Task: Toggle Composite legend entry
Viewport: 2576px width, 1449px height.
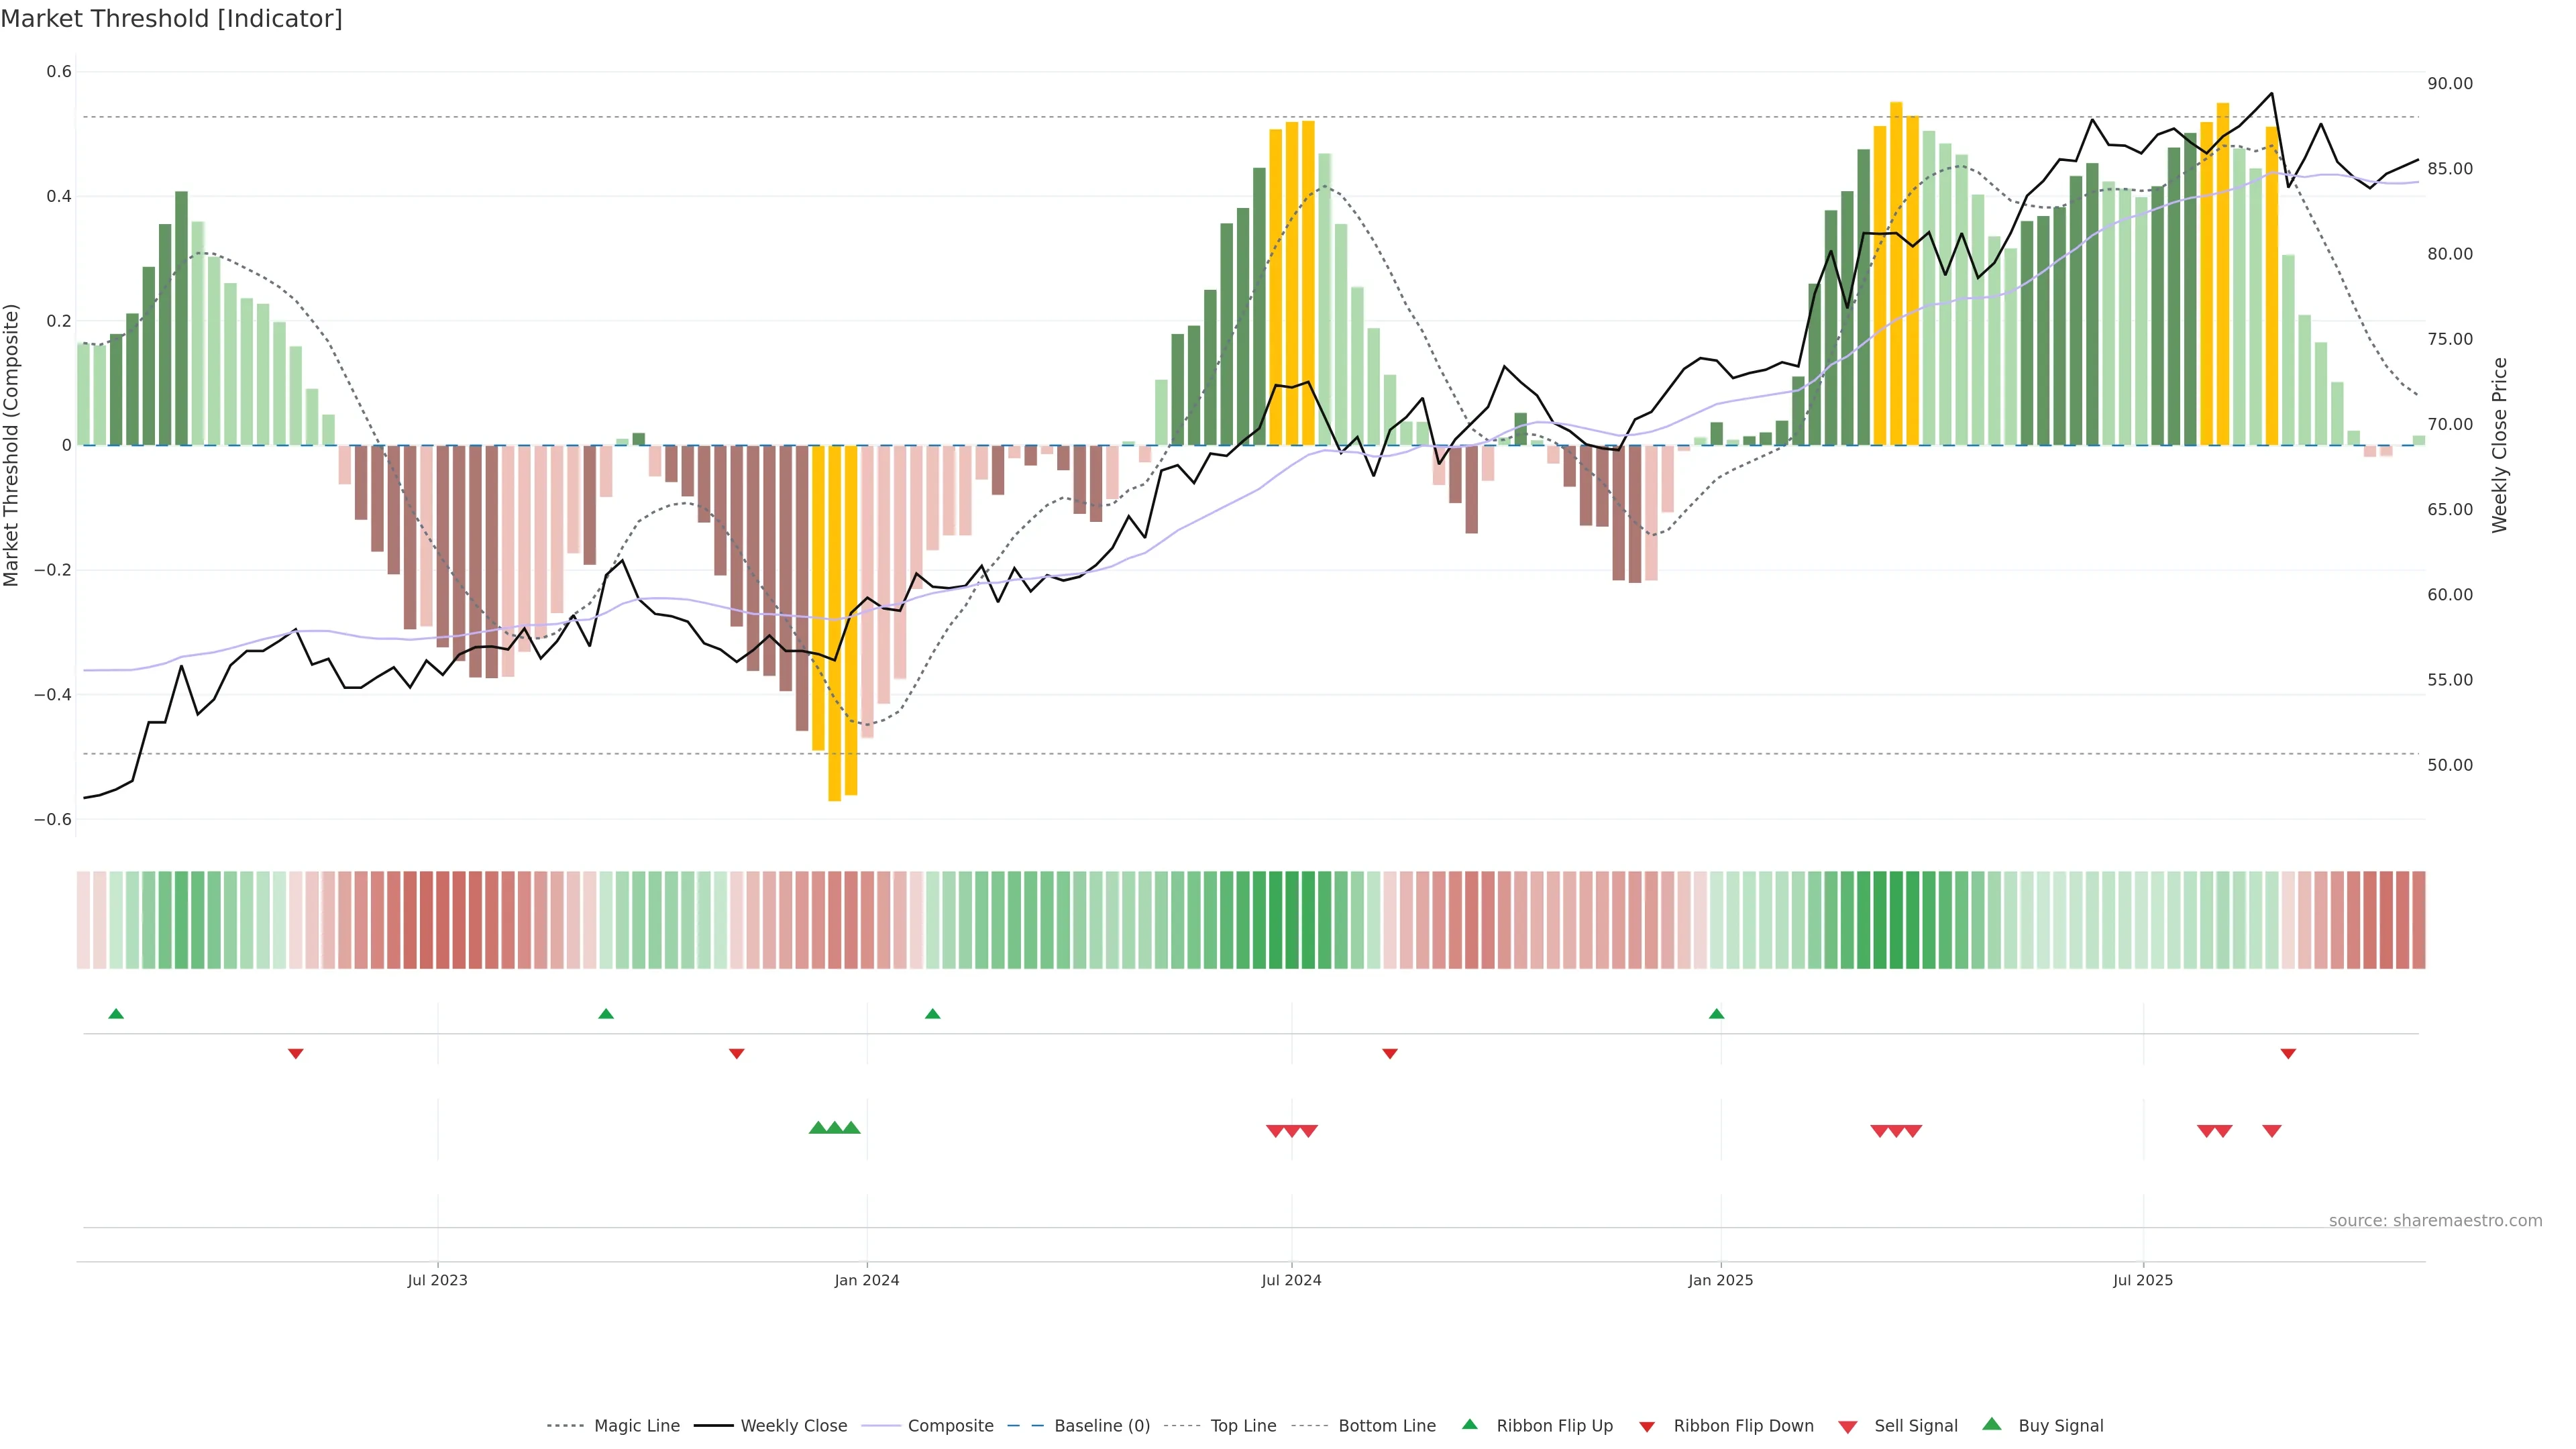Action: (950, 1426)
